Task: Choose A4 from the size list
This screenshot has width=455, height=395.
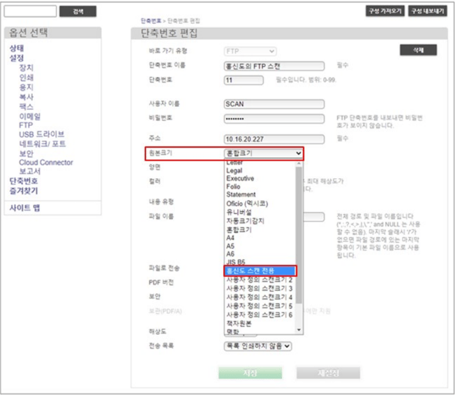Action: pyautogui.click(x=231, y=238)
